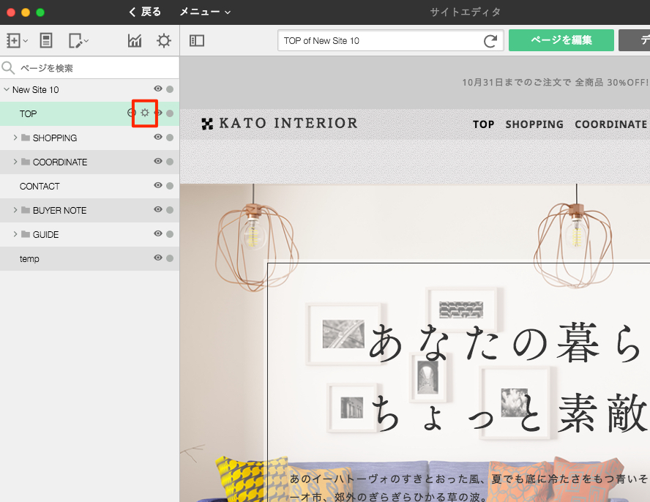This screenshot has height=502, width=650.
Task: Select the temp page row
Action: [89, 258]
